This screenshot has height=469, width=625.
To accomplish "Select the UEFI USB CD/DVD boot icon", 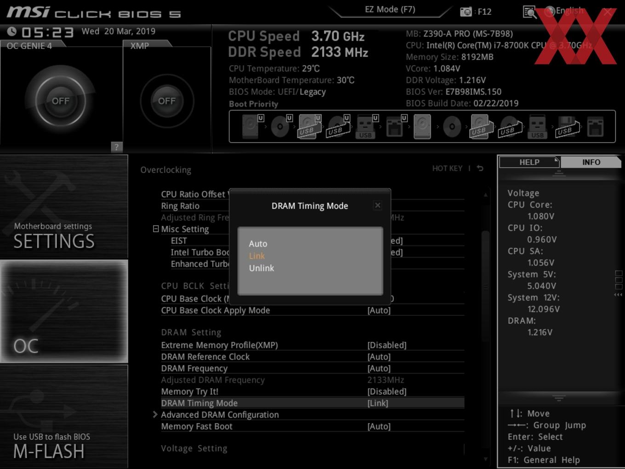I will coord(338,126).
